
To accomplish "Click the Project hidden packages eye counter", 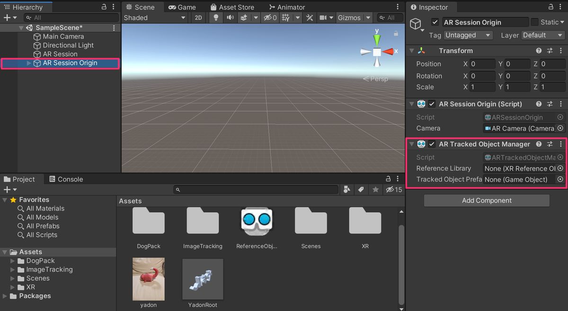I will [393, 190].
